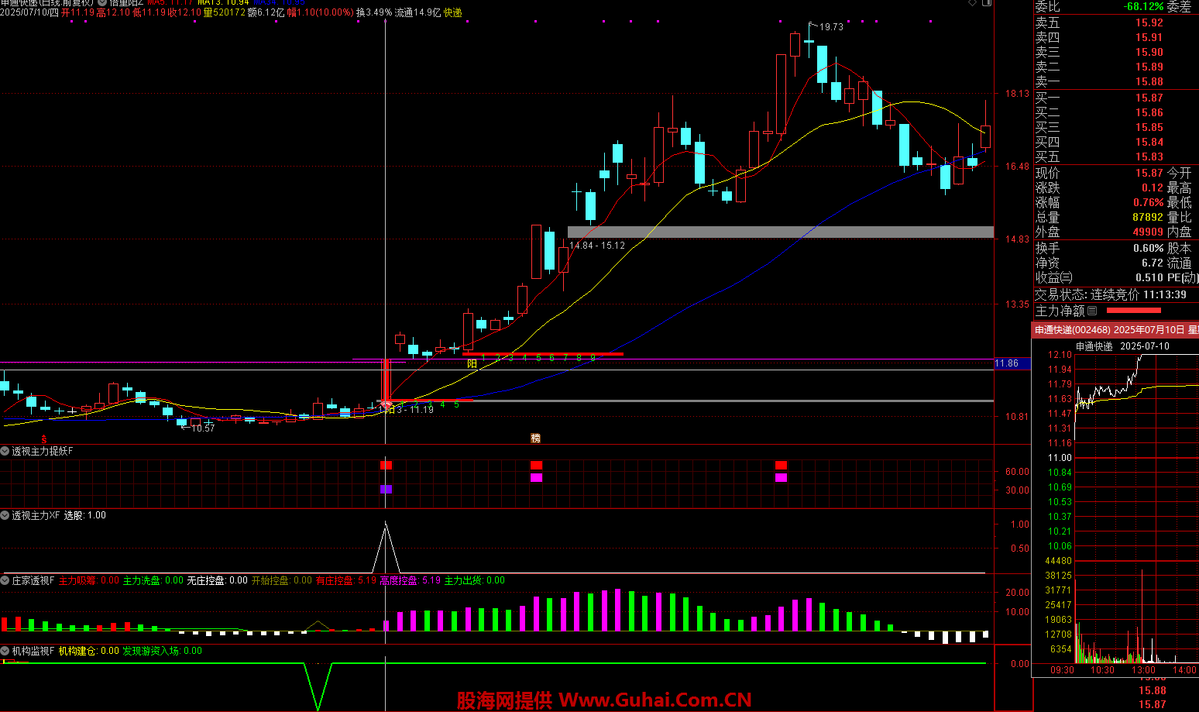Select the 申通快递(002468) popup title bar
Viewport: 1199px width, 712px height.
1115,330
